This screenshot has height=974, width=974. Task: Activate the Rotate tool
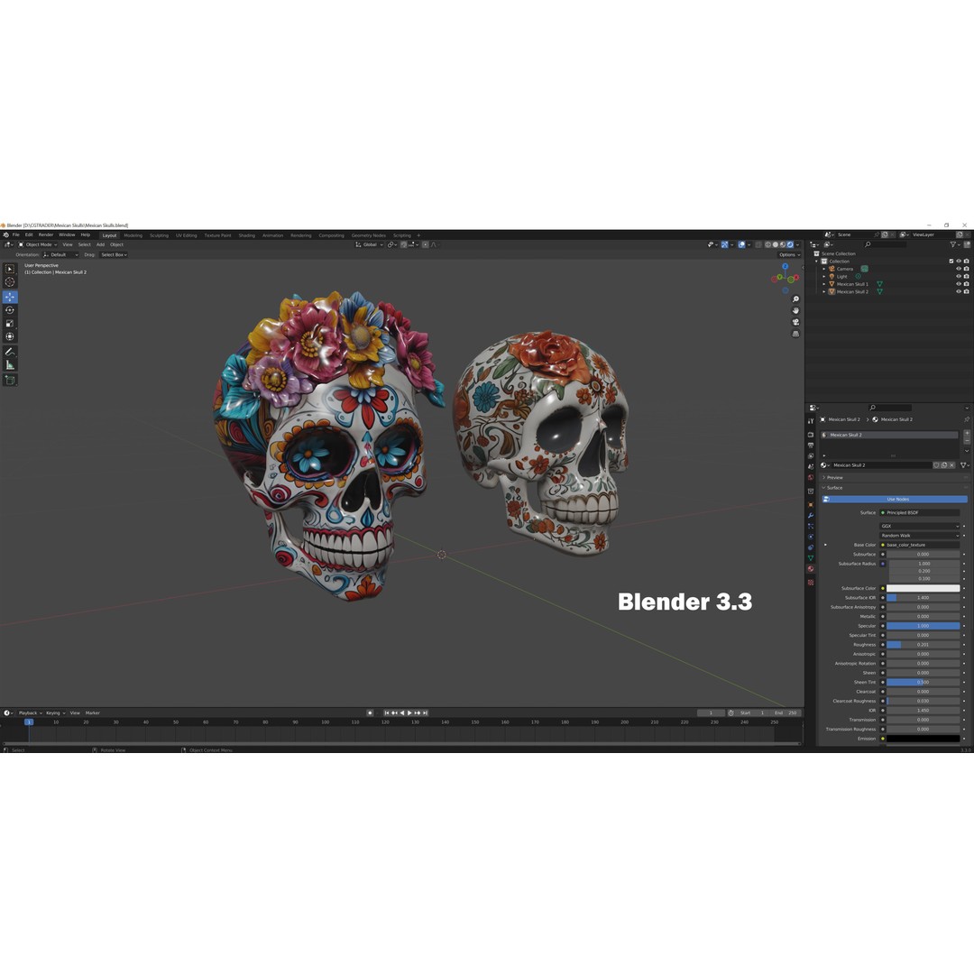coord(10,310)
